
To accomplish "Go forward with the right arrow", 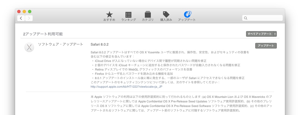I will [x=29, y=18].
